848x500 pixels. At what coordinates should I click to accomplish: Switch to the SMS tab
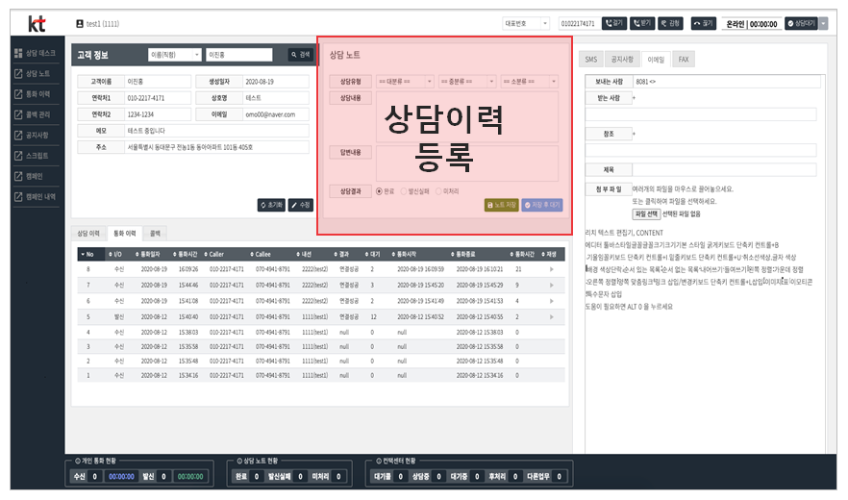(591, 60)
